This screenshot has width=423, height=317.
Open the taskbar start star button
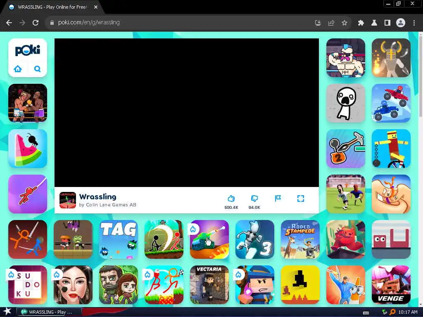(x=7, y=312)
